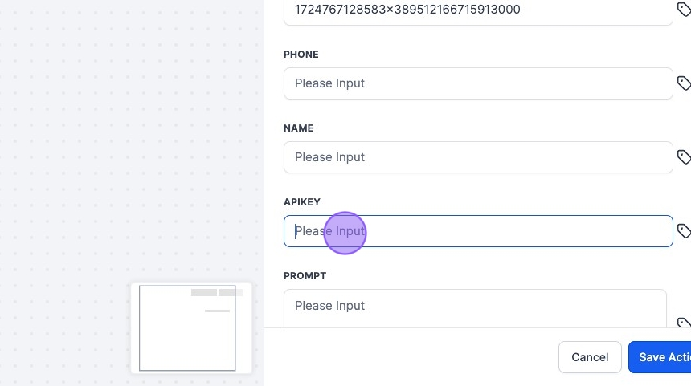The width and height of the screenshot is (691, 386).
Task: Click the PROMPT text area
Action: click(474, 307)
